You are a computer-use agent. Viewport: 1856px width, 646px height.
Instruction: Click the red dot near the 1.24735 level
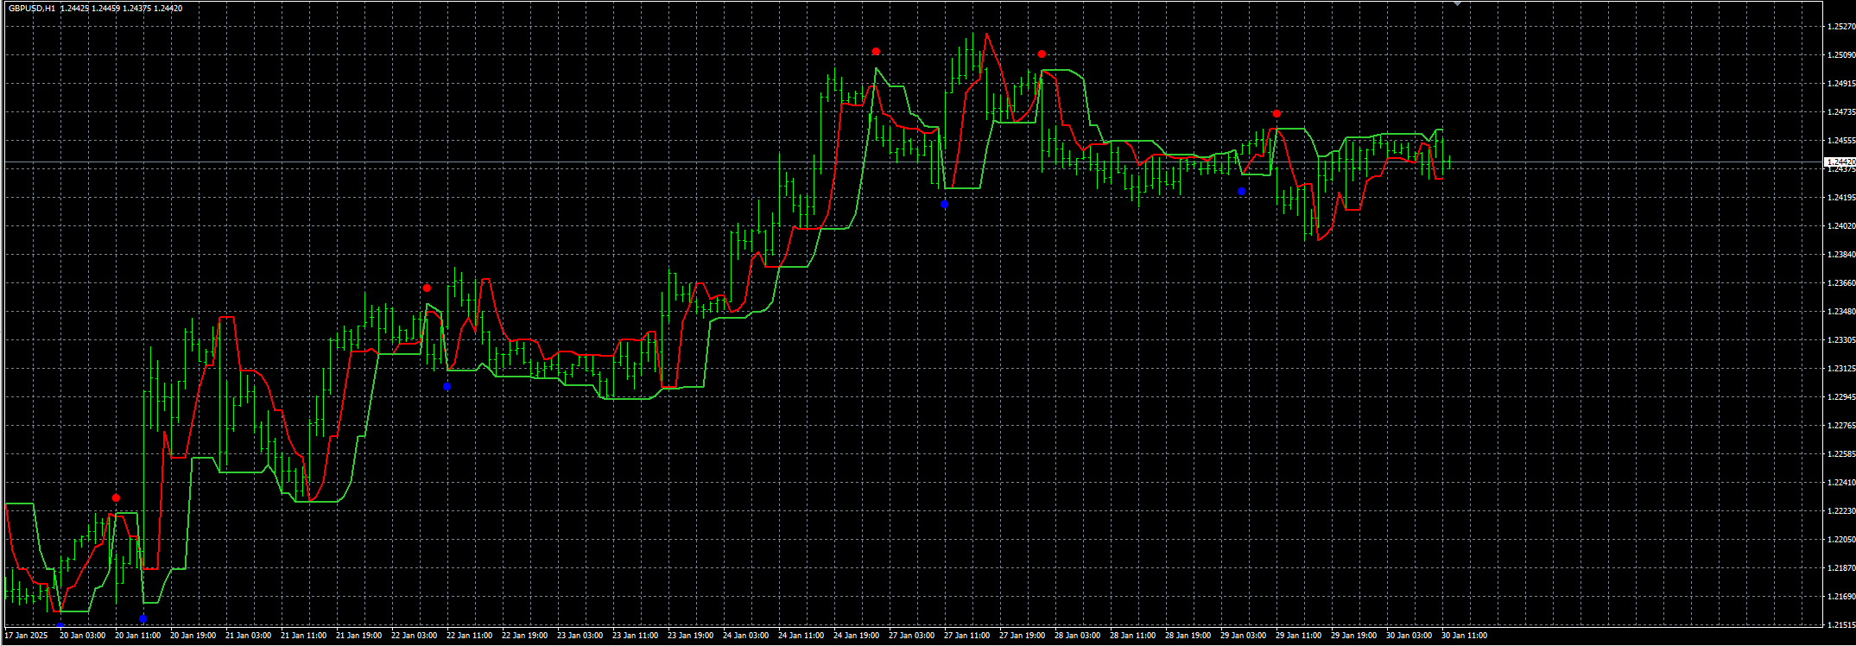(x=1276, y=114)
